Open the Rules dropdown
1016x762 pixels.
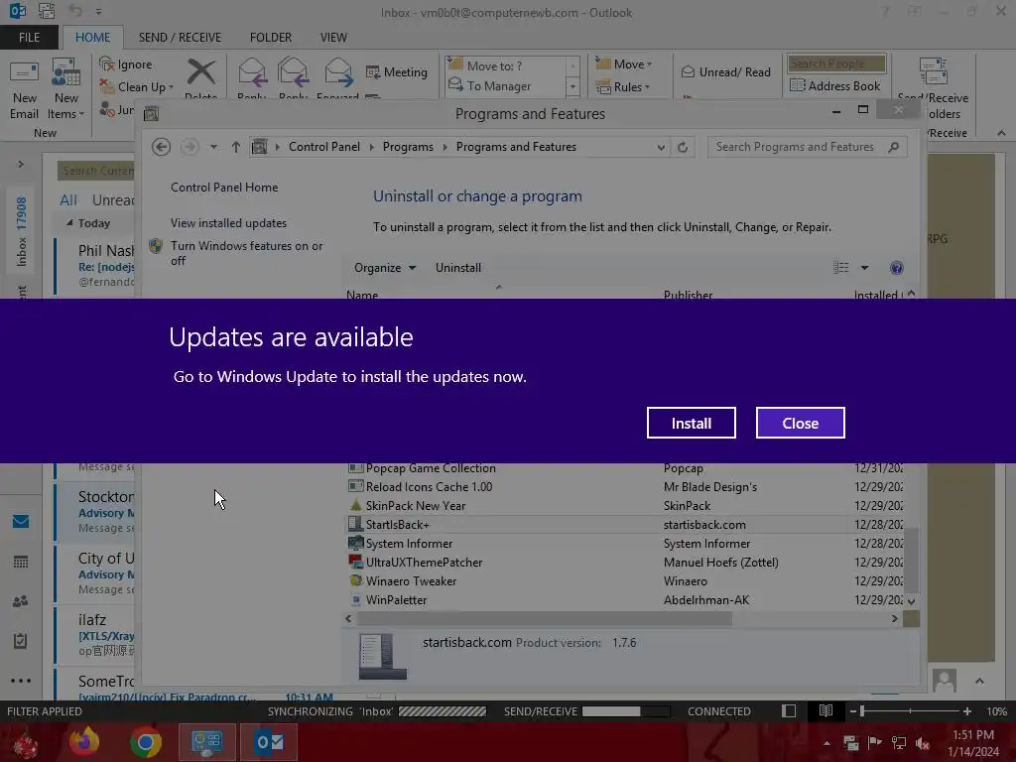623,87
